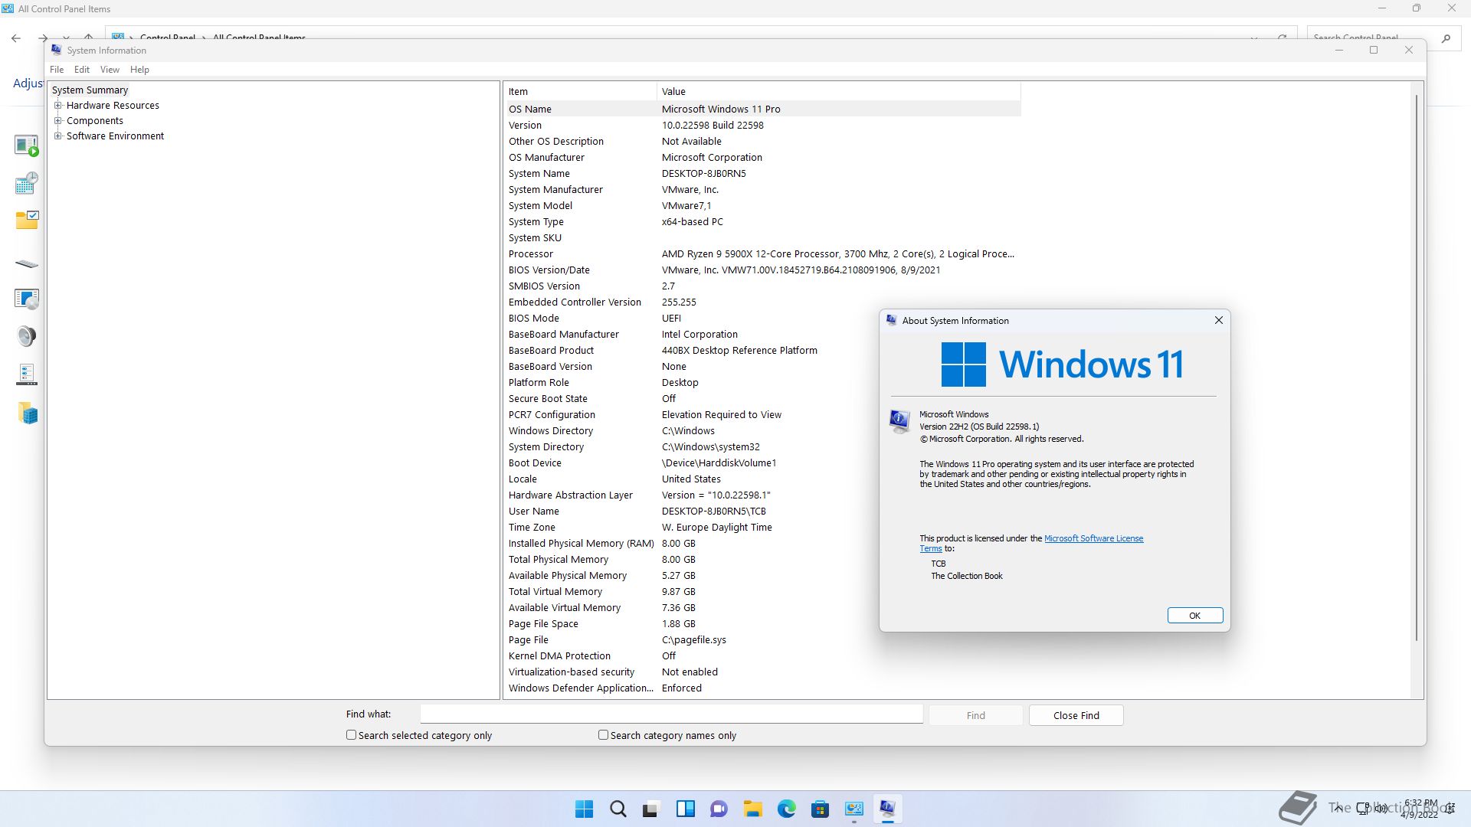Click the Find what input field
Screen dimensions: 1471x827
(671, 714)
